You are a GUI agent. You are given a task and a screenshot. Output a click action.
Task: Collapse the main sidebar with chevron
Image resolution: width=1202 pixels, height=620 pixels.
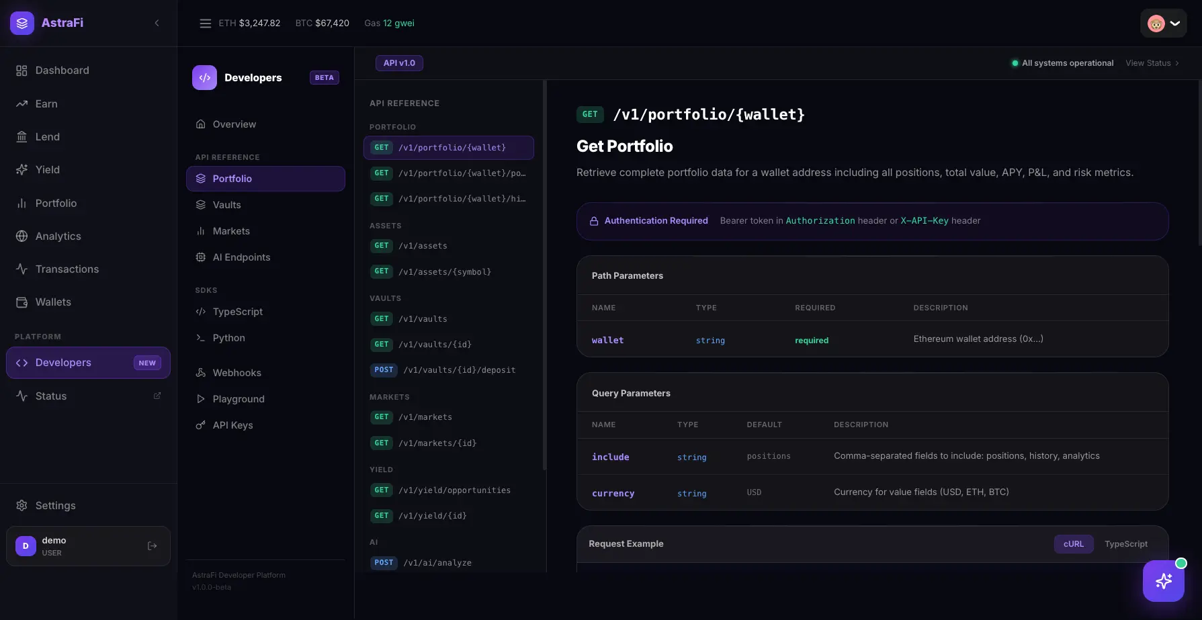(157, 23)
